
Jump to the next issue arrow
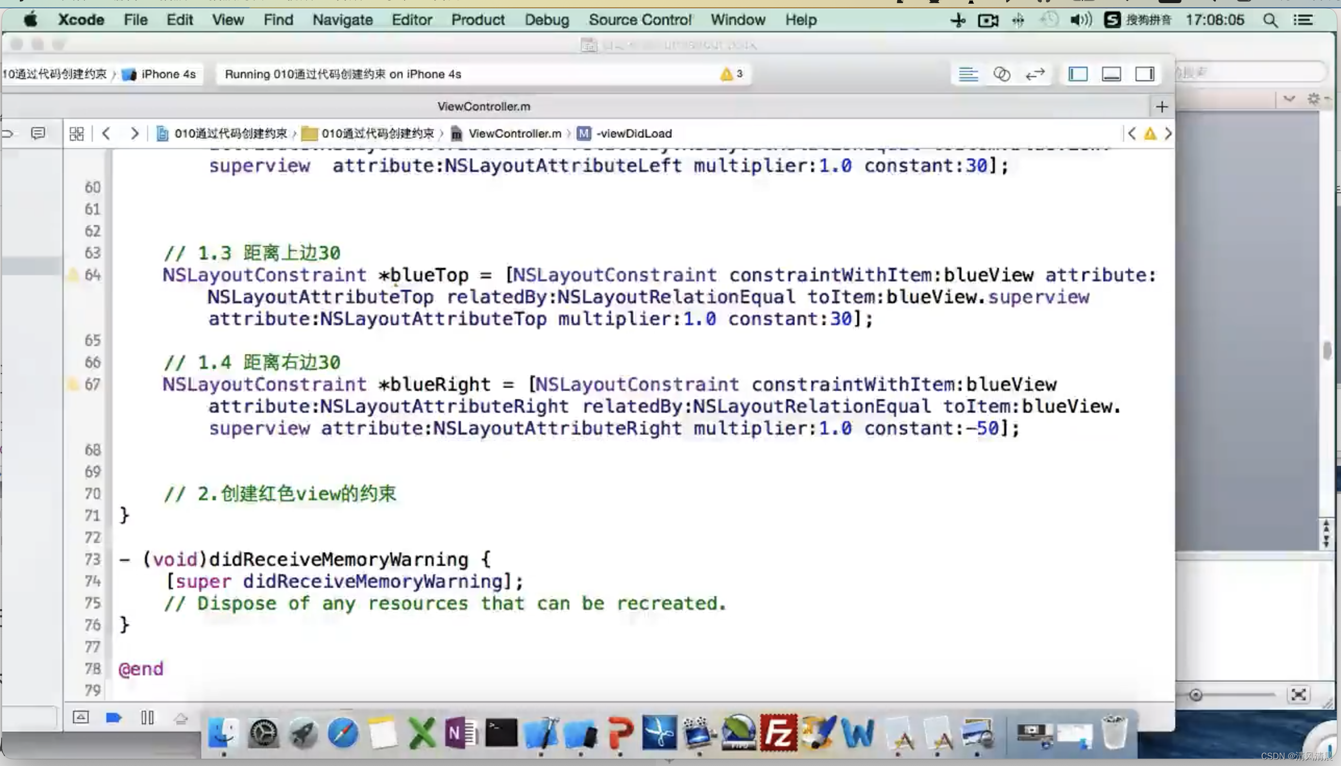pos(1168,133)
